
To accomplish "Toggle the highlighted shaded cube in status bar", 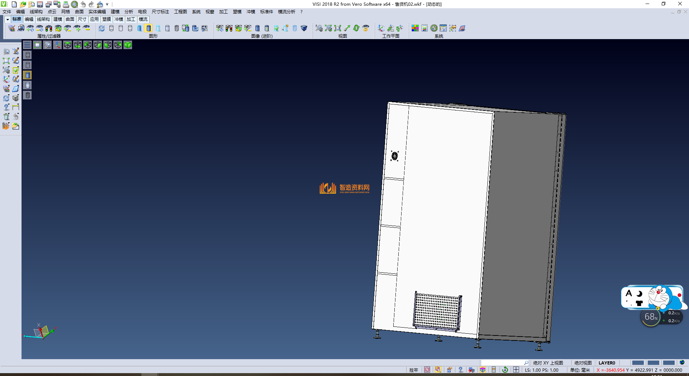I will point(483,370).
